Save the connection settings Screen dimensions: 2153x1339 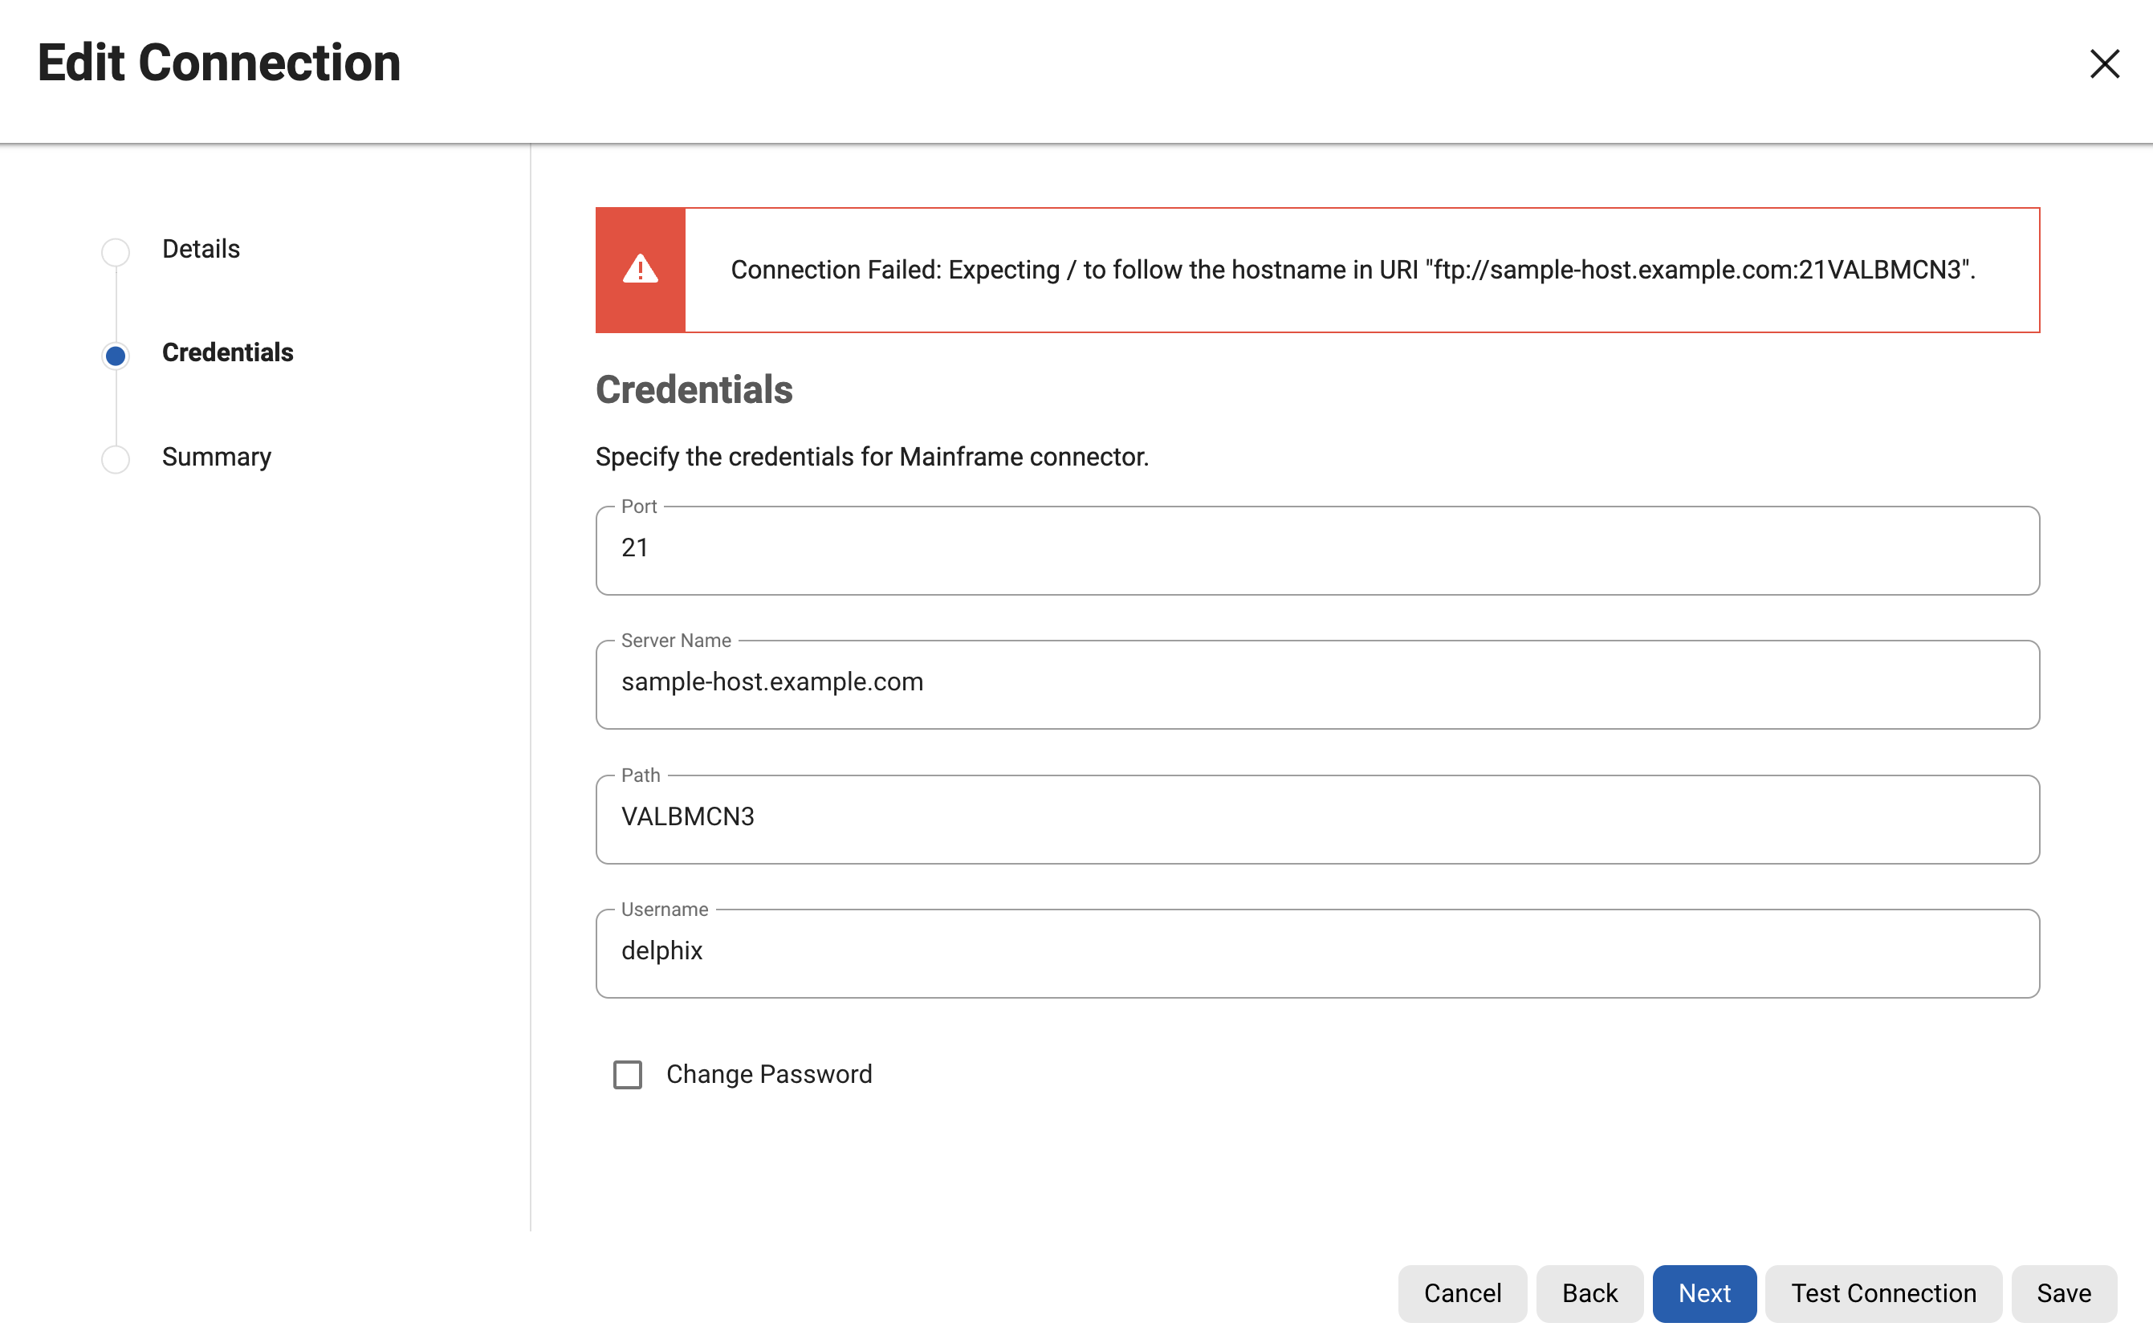coord(2062,1293)
